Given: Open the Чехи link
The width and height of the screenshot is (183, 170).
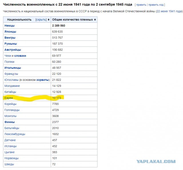Looking at the screenshot, I should [x=8, y=56].
